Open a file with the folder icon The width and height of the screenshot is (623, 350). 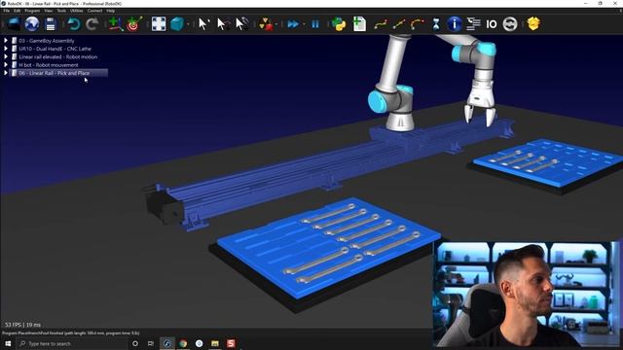point(13,24)
